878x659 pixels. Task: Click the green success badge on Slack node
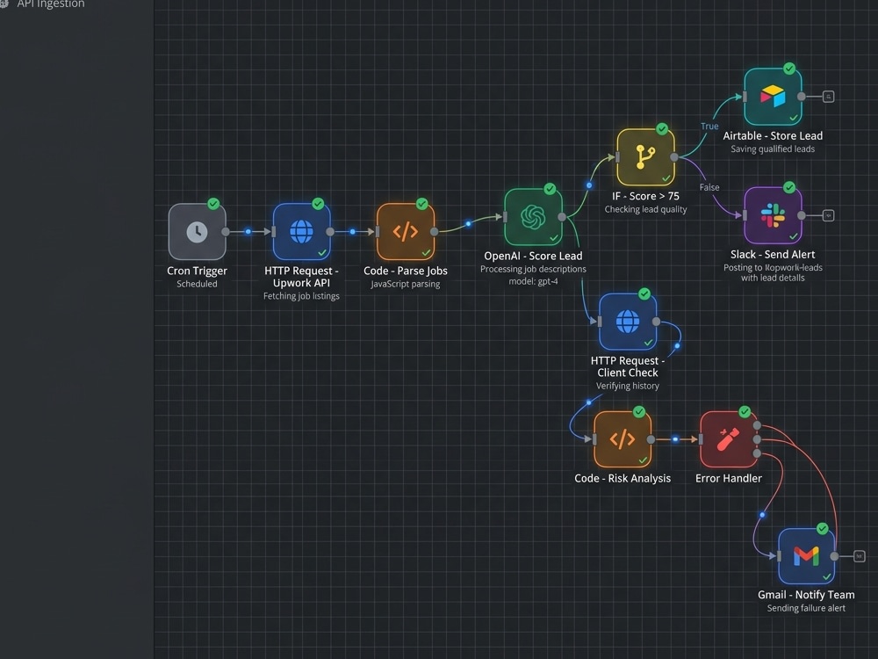click(x=789, y=187)
